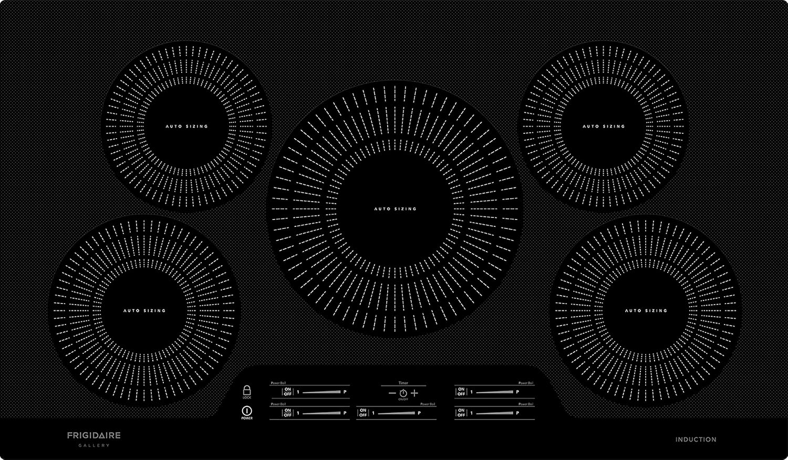
Task: Increase the timer with the plus key
Action: [415, 393]
